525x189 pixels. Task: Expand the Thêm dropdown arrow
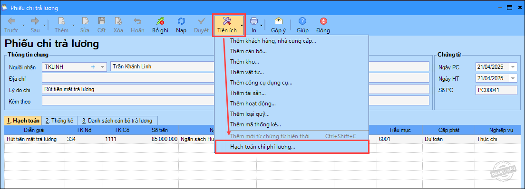coord(73,26)
